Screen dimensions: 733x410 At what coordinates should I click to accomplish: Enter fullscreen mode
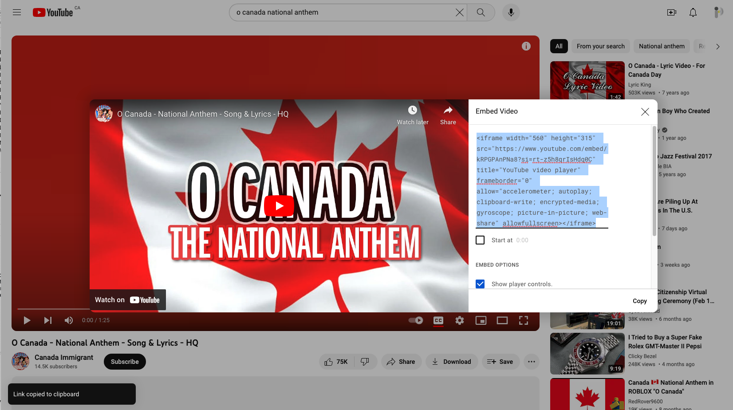pyautogui.click(x=524, y=320)
